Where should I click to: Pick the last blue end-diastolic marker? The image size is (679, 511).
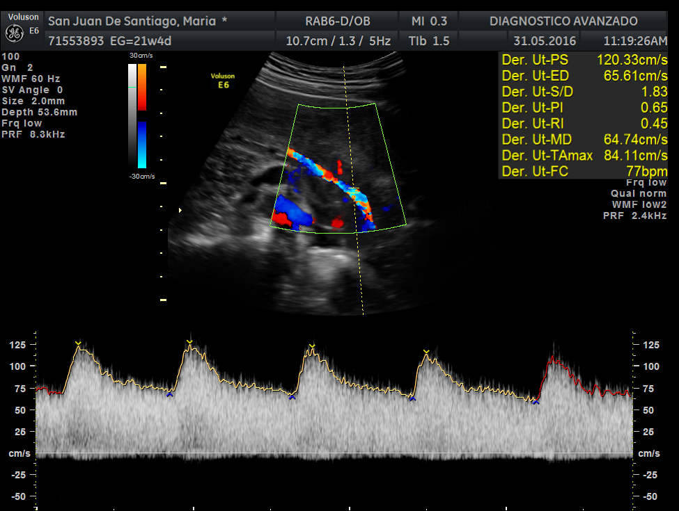tap(536, 402)
